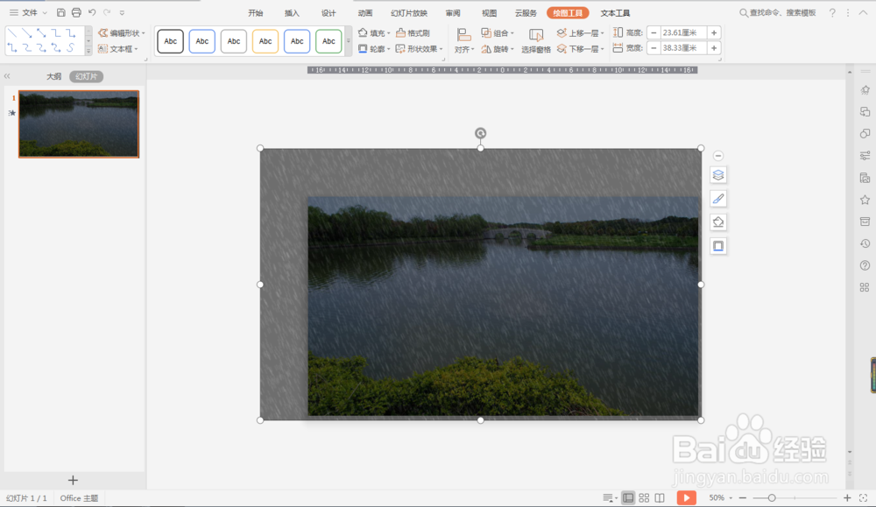Open the 文件 menu dropdown
876x507 pixels.
point(29,12)
